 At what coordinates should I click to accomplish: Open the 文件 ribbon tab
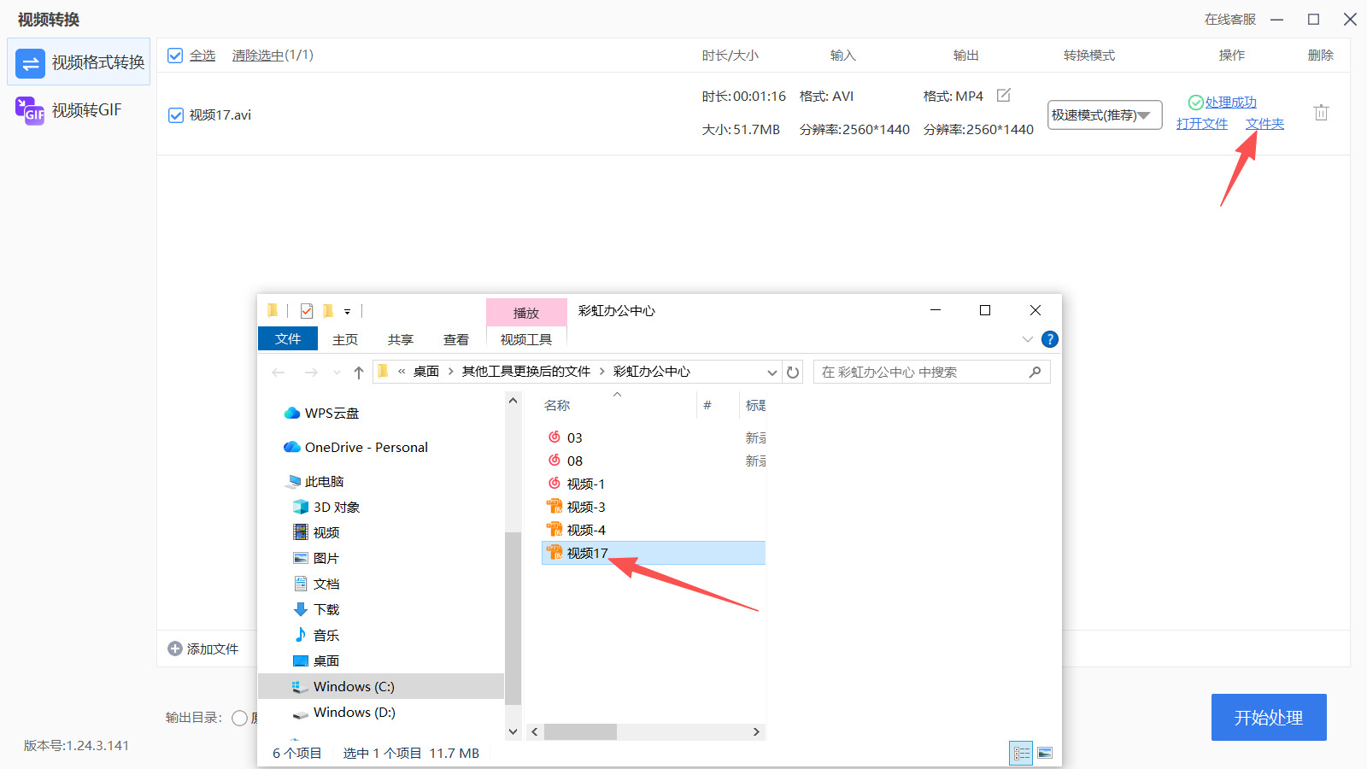(x=288, y=338)
